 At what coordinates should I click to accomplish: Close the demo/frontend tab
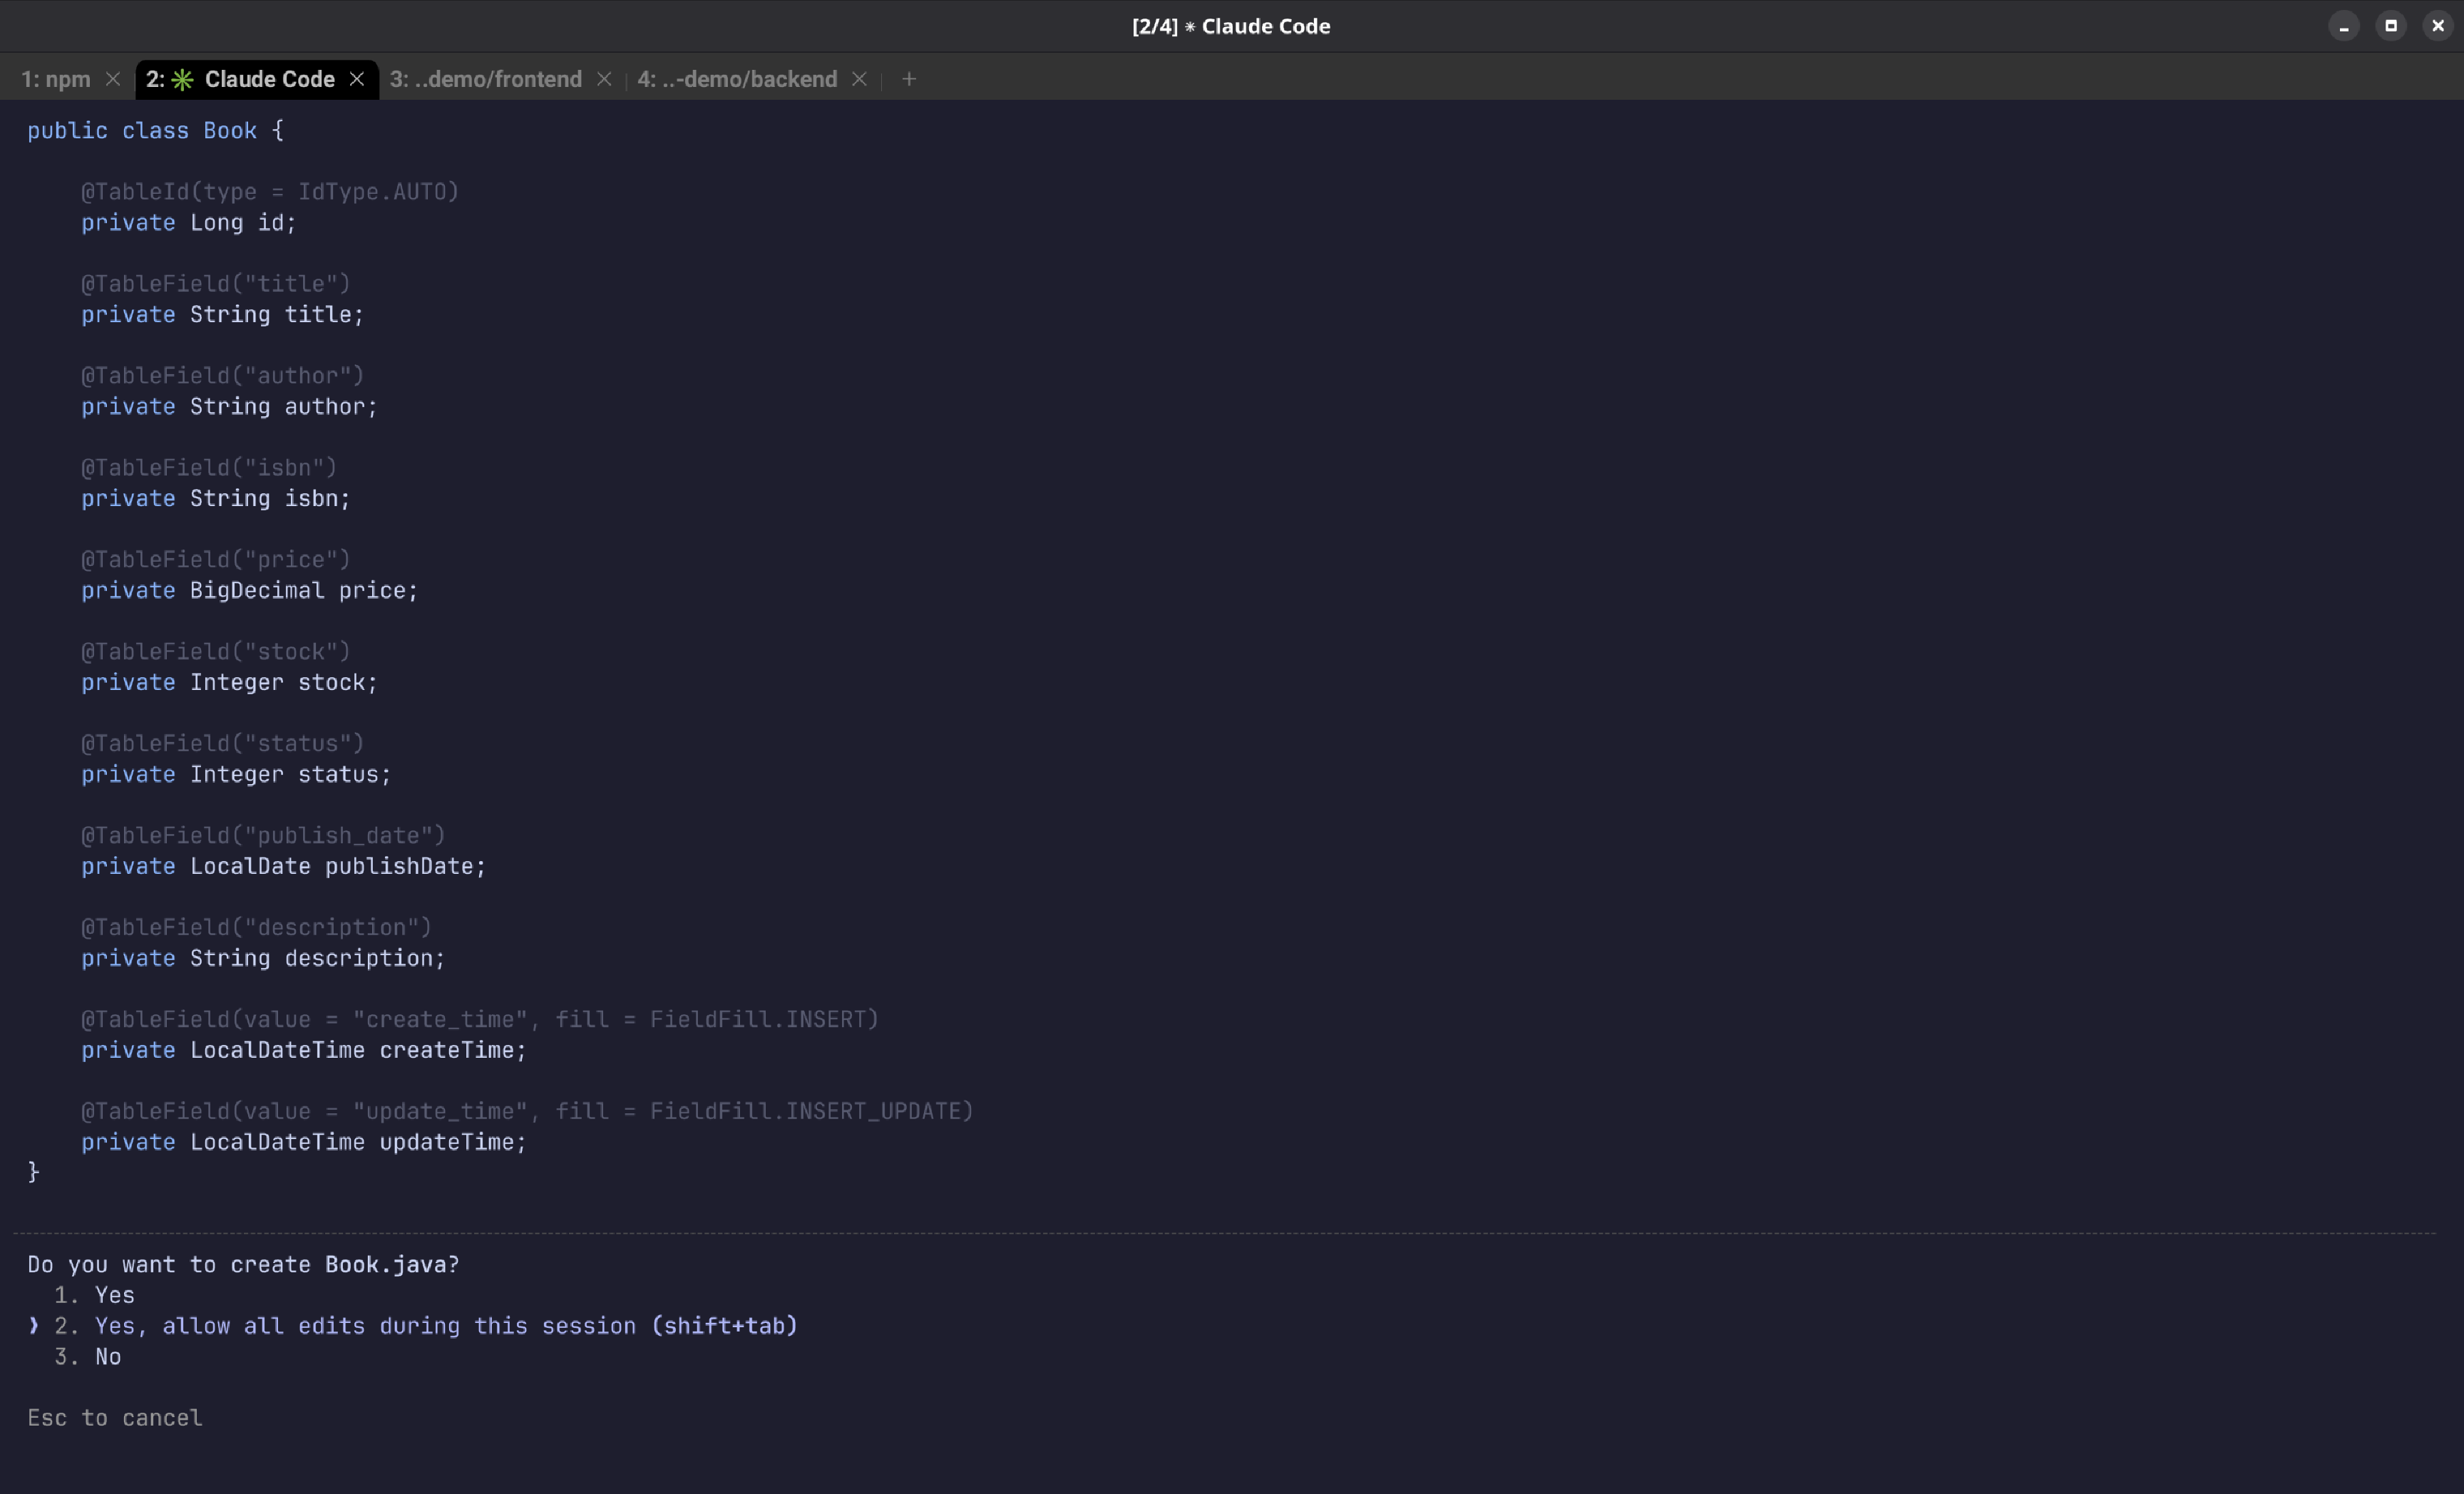(x=604, y=79)
